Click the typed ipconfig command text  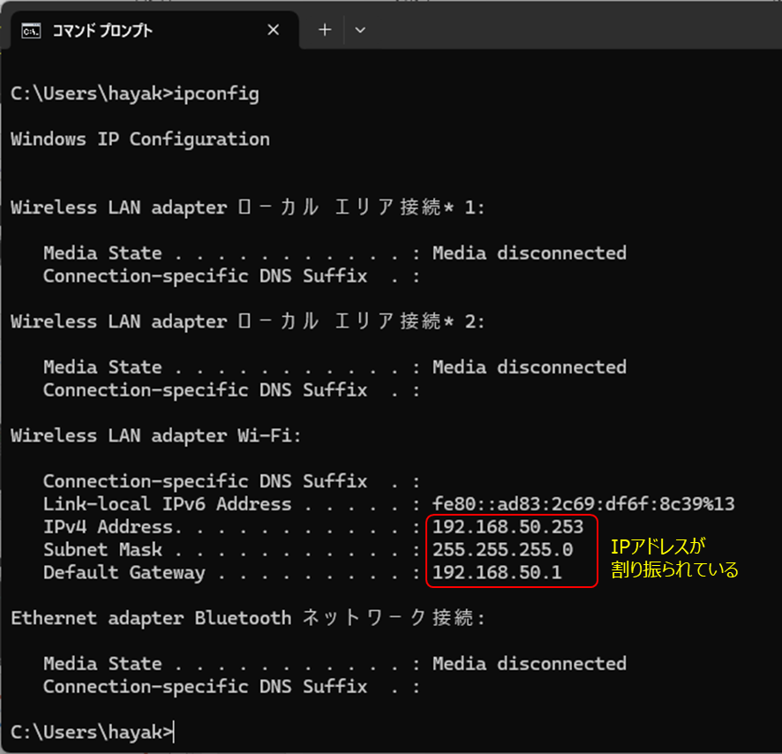(x=216, y=94)
